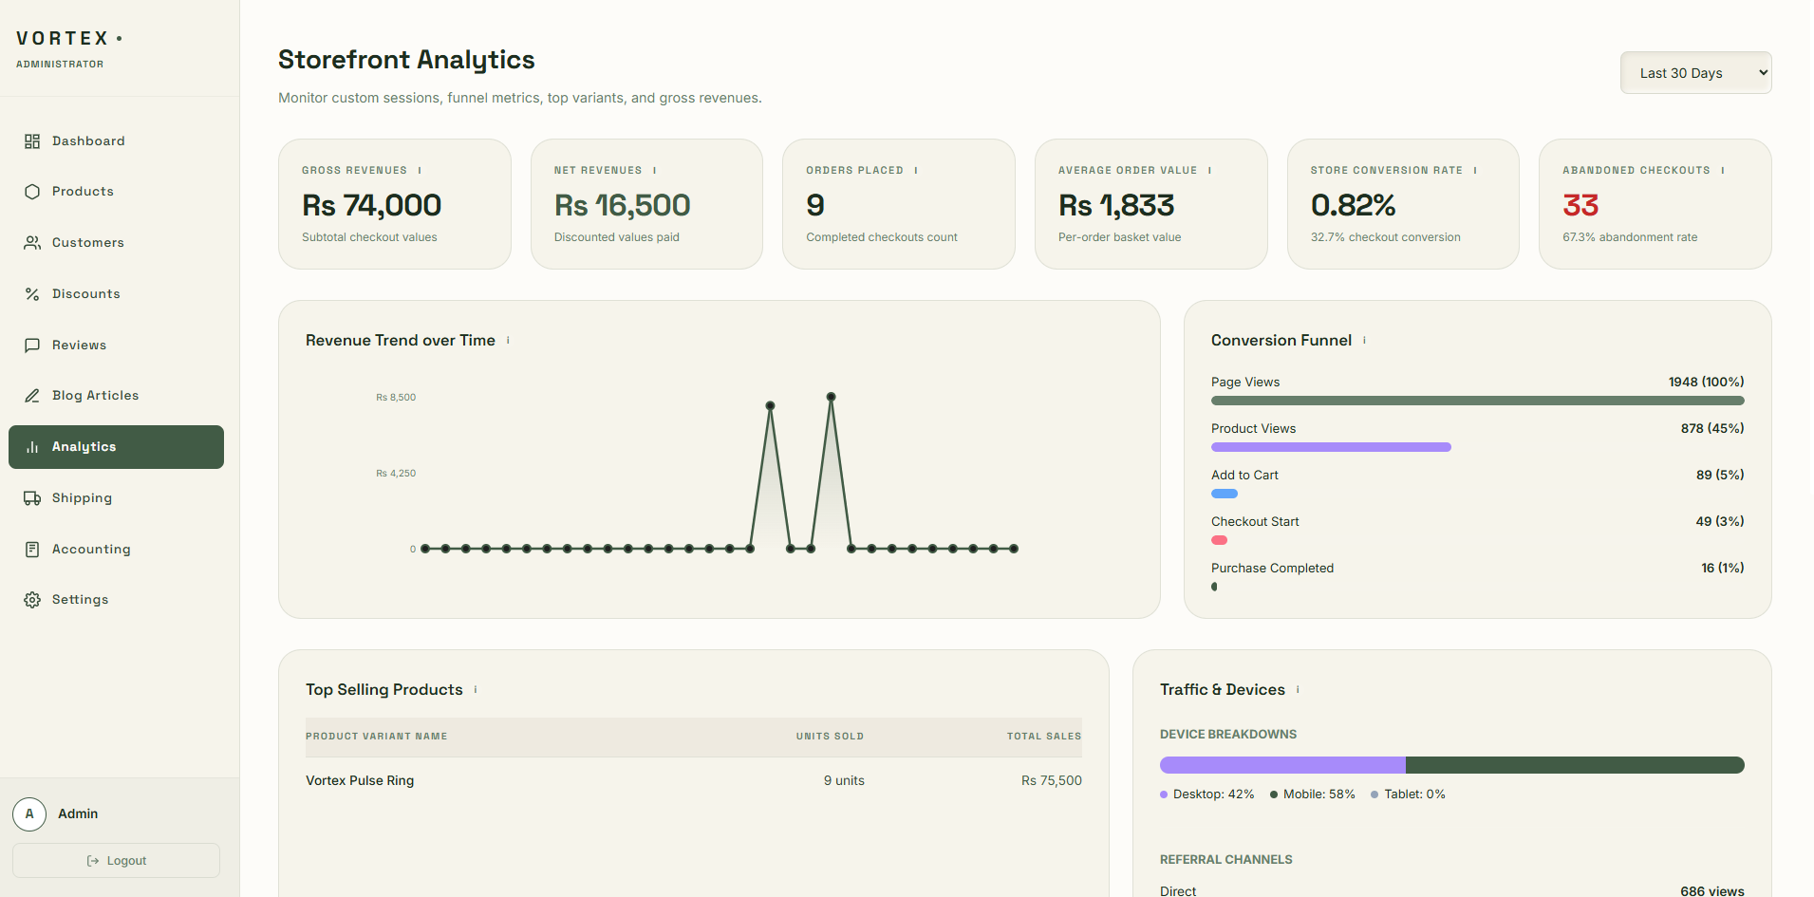The width and height of the screenshot is (1814, 897).
Task: Click info icon next to Gross Revenues
Action: 420,171
